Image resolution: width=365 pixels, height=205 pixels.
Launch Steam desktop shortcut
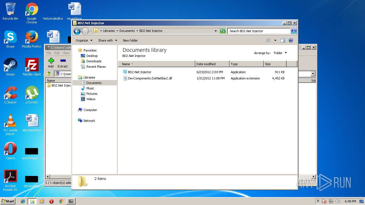click(x=10, y=67)
